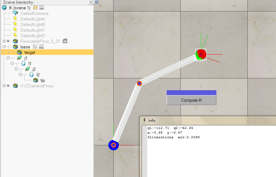The width and height of the screenshot is (276, 177).
Task: Select the DefaultCamera label
Action: click(34, 13)
